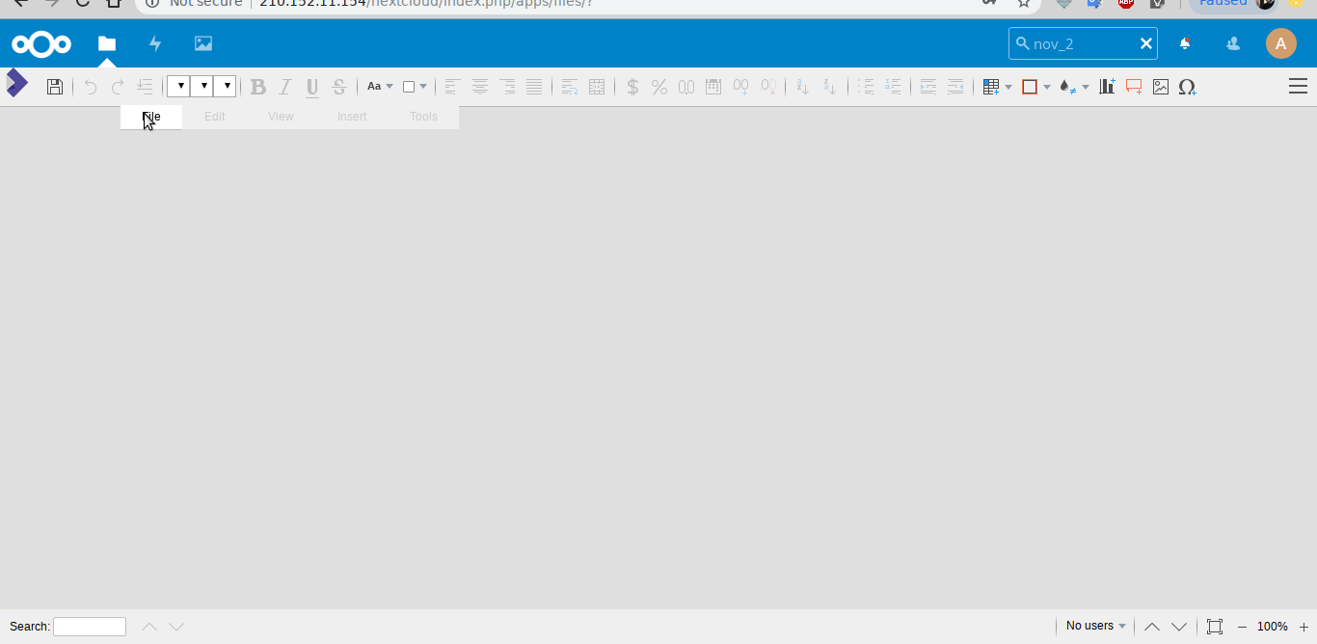1317x644 pixels.
Task: Toggle Underline formatting
Action: (311, 87)
